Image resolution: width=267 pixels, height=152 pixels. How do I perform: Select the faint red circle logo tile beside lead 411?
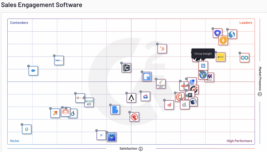(80, 98)
